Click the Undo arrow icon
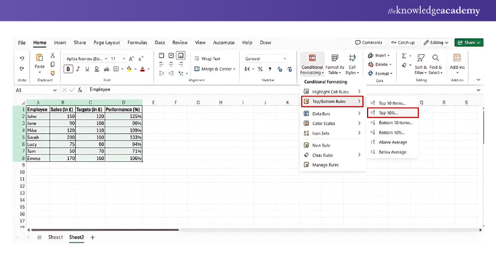This screenshot has height=262, width=496. (x=22, y=58)
